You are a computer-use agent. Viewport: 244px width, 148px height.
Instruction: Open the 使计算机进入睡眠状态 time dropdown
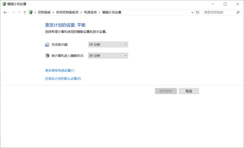108,56
